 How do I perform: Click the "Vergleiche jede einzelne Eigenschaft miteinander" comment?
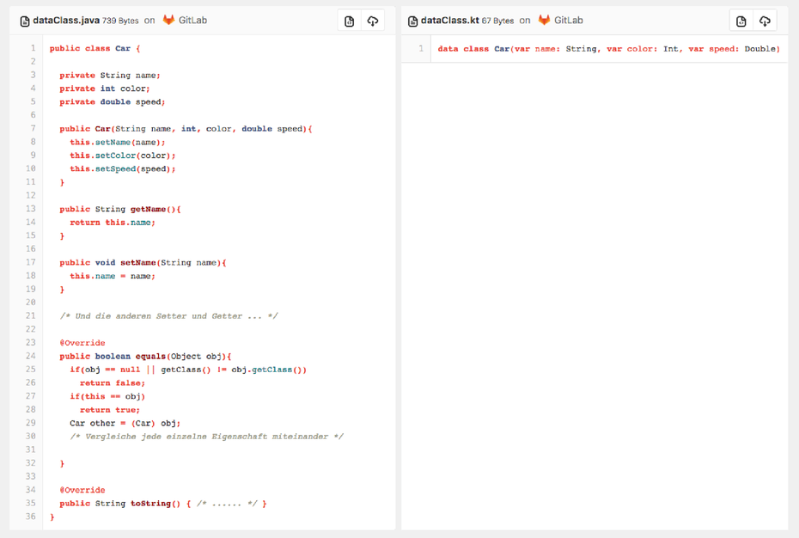[x=207, y=437]
